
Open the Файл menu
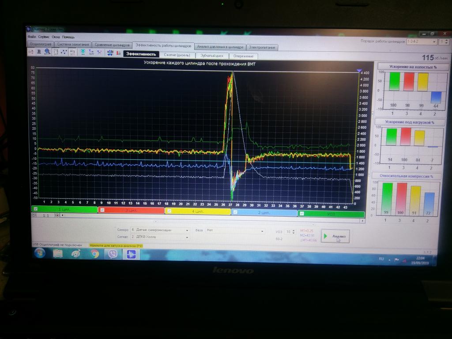(32, 37)
